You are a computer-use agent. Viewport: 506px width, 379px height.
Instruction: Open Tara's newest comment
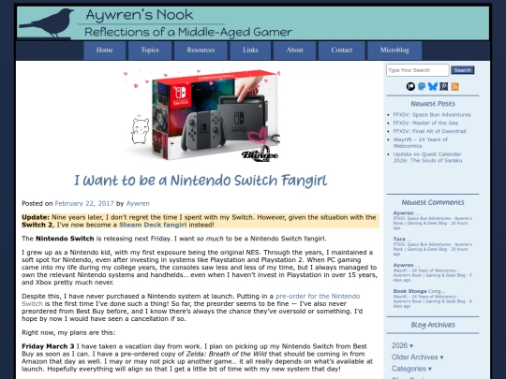pyautogui.click(x=432, y=246)
